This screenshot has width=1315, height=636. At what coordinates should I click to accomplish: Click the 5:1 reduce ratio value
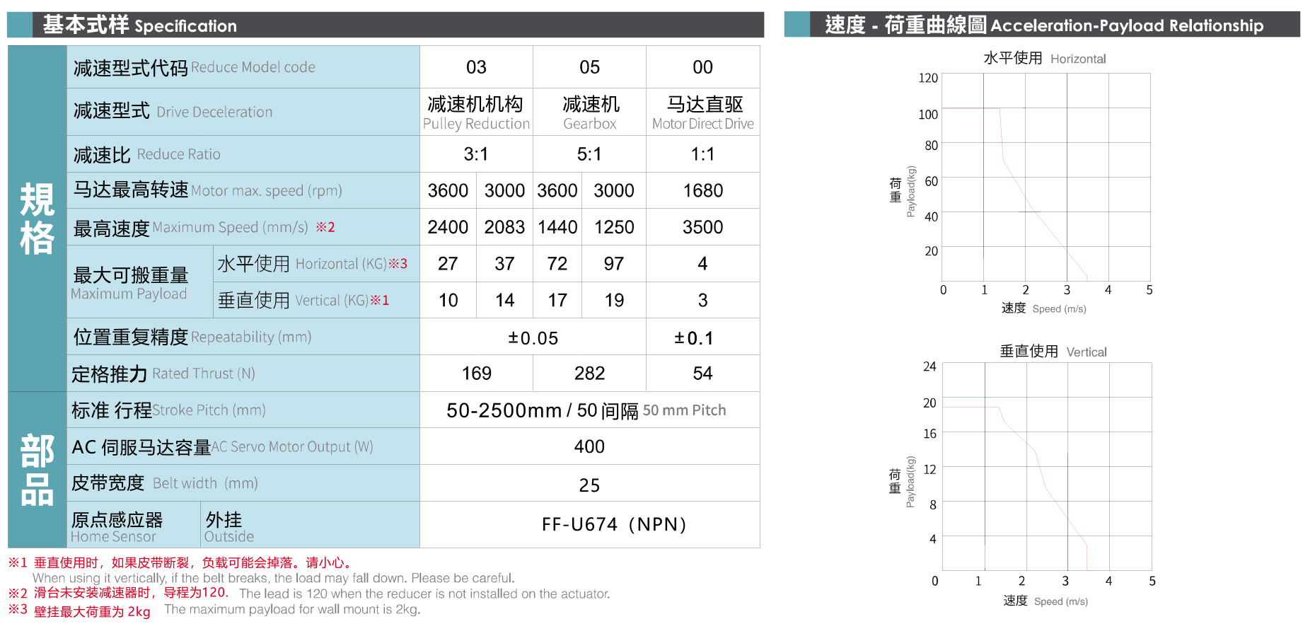(x=589, y=154)
